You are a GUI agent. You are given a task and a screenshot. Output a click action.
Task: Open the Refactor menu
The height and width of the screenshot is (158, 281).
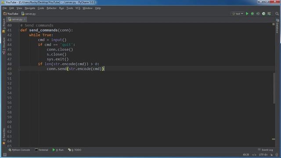pos(51,8)
